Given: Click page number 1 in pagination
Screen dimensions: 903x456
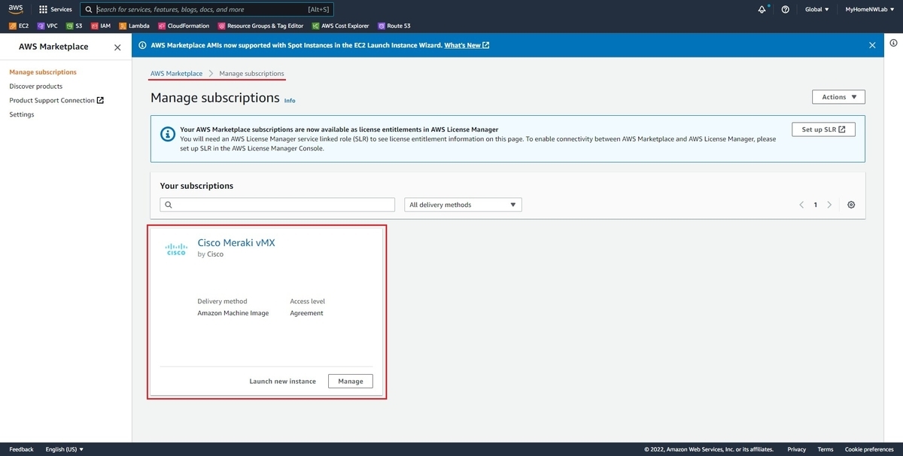Looking at the screenshot, I should [815, 205].
